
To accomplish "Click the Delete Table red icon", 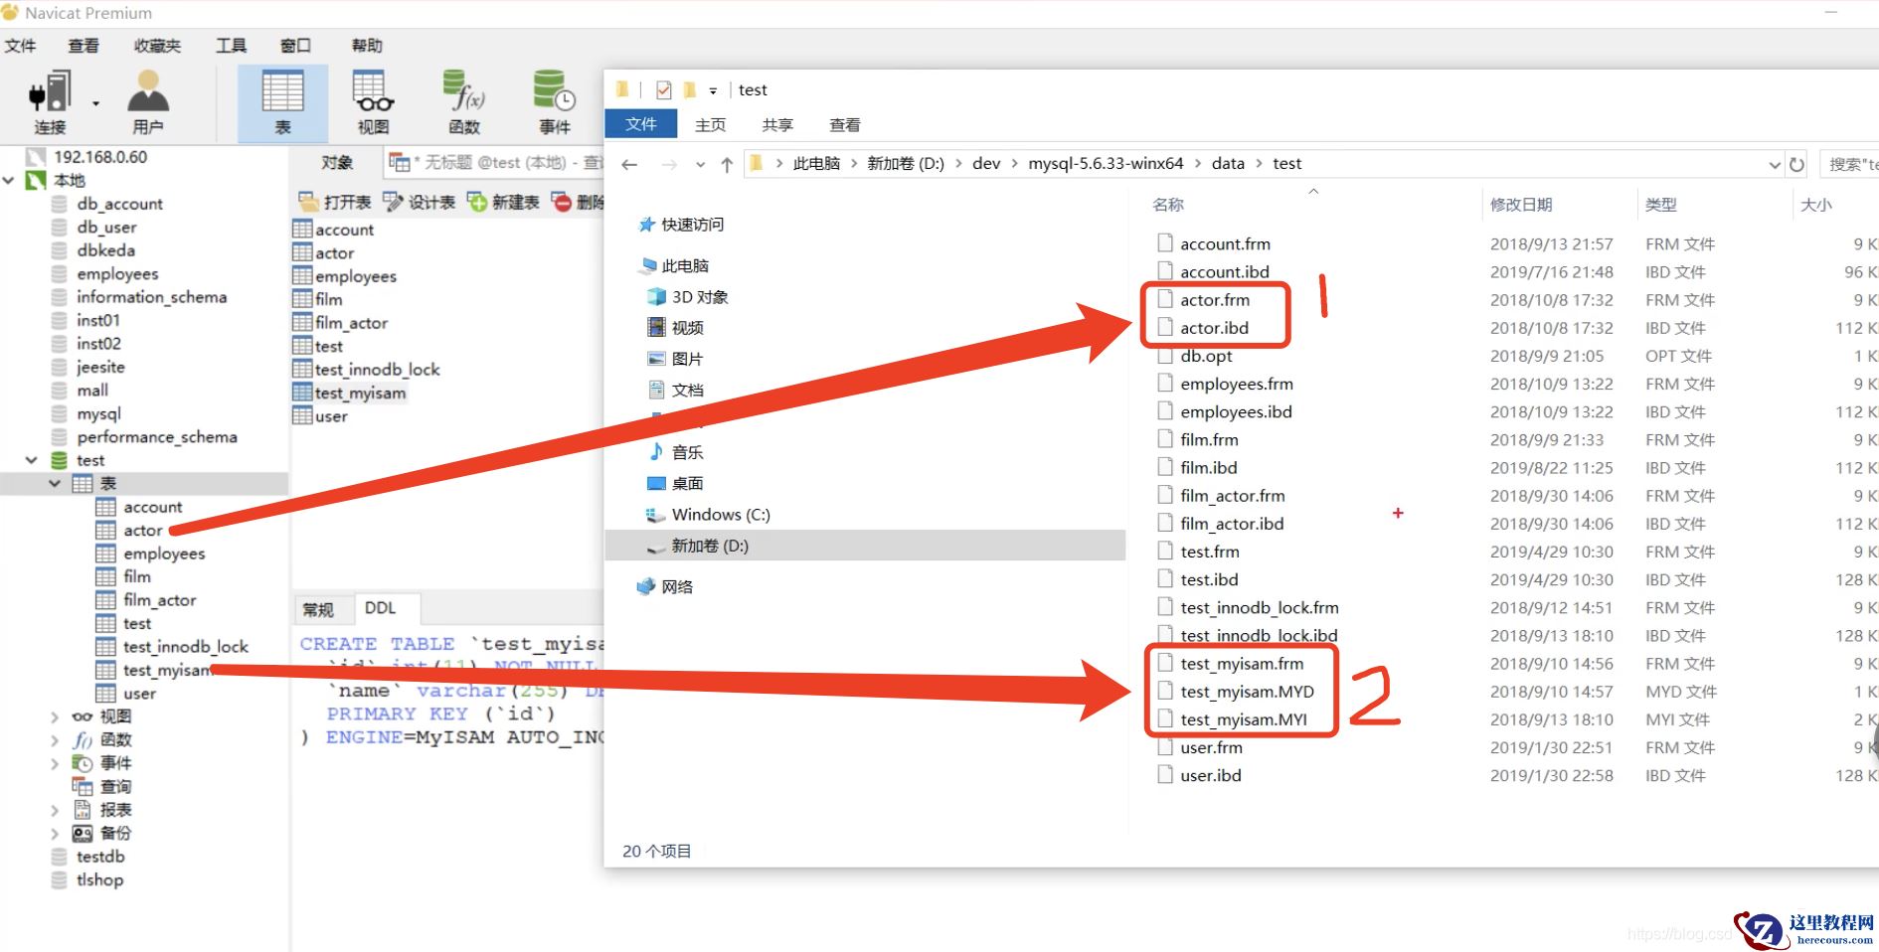I will 562,202.
